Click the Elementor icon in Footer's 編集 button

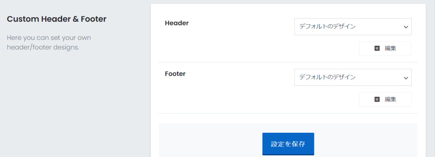click(377, 99)
